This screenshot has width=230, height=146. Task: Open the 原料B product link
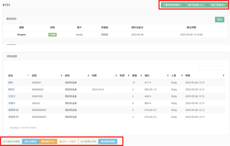point(11,90)
